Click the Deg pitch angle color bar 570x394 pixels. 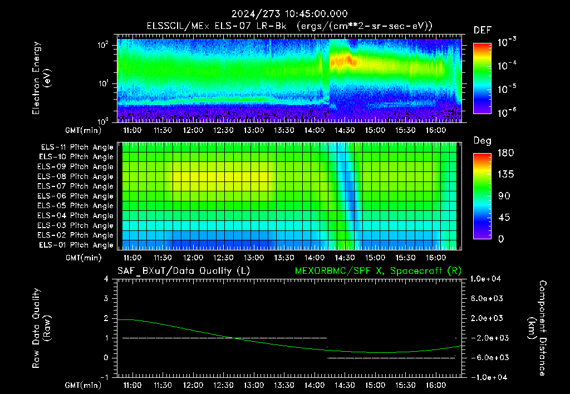click(x=482, y=196)
